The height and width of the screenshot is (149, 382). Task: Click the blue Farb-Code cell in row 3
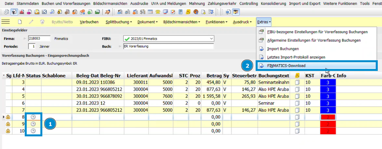[328, 82]
